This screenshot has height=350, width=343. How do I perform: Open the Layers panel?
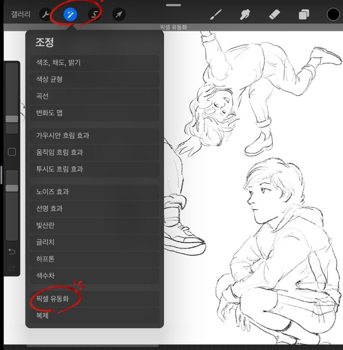304,15
